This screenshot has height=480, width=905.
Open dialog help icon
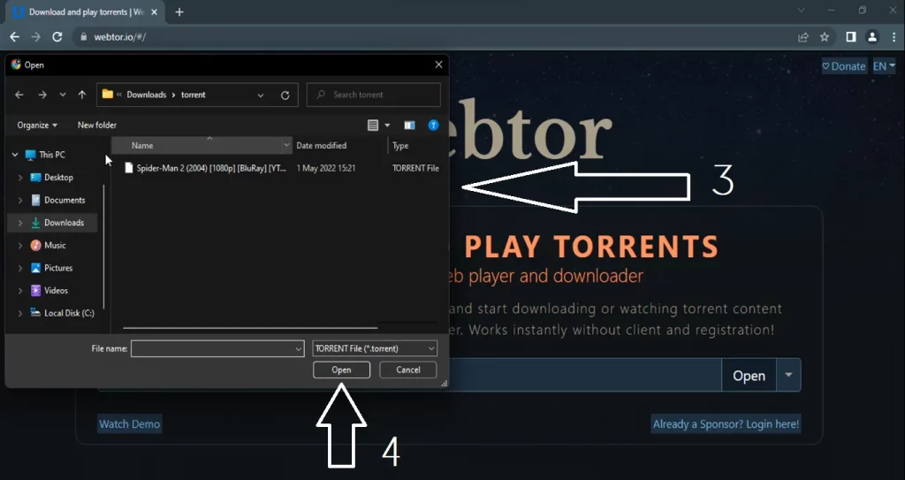433,126
